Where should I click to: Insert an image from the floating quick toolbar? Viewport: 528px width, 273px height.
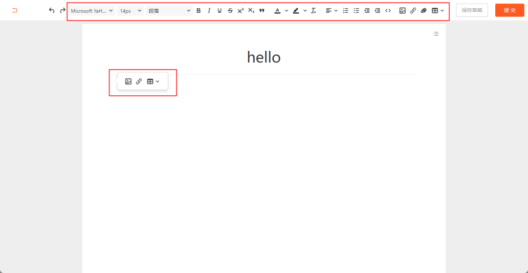pyautogui.click(x=128, y=82)
